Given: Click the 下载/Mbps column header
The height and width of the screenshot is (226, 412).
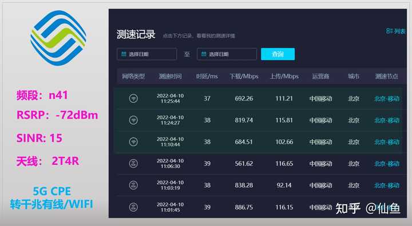Looking at the screenshot, I should point(244,76).
